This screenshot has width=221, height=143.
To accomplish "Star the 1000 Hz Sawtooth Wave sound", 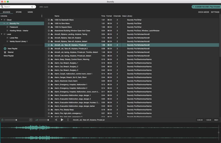I will 49,20.
